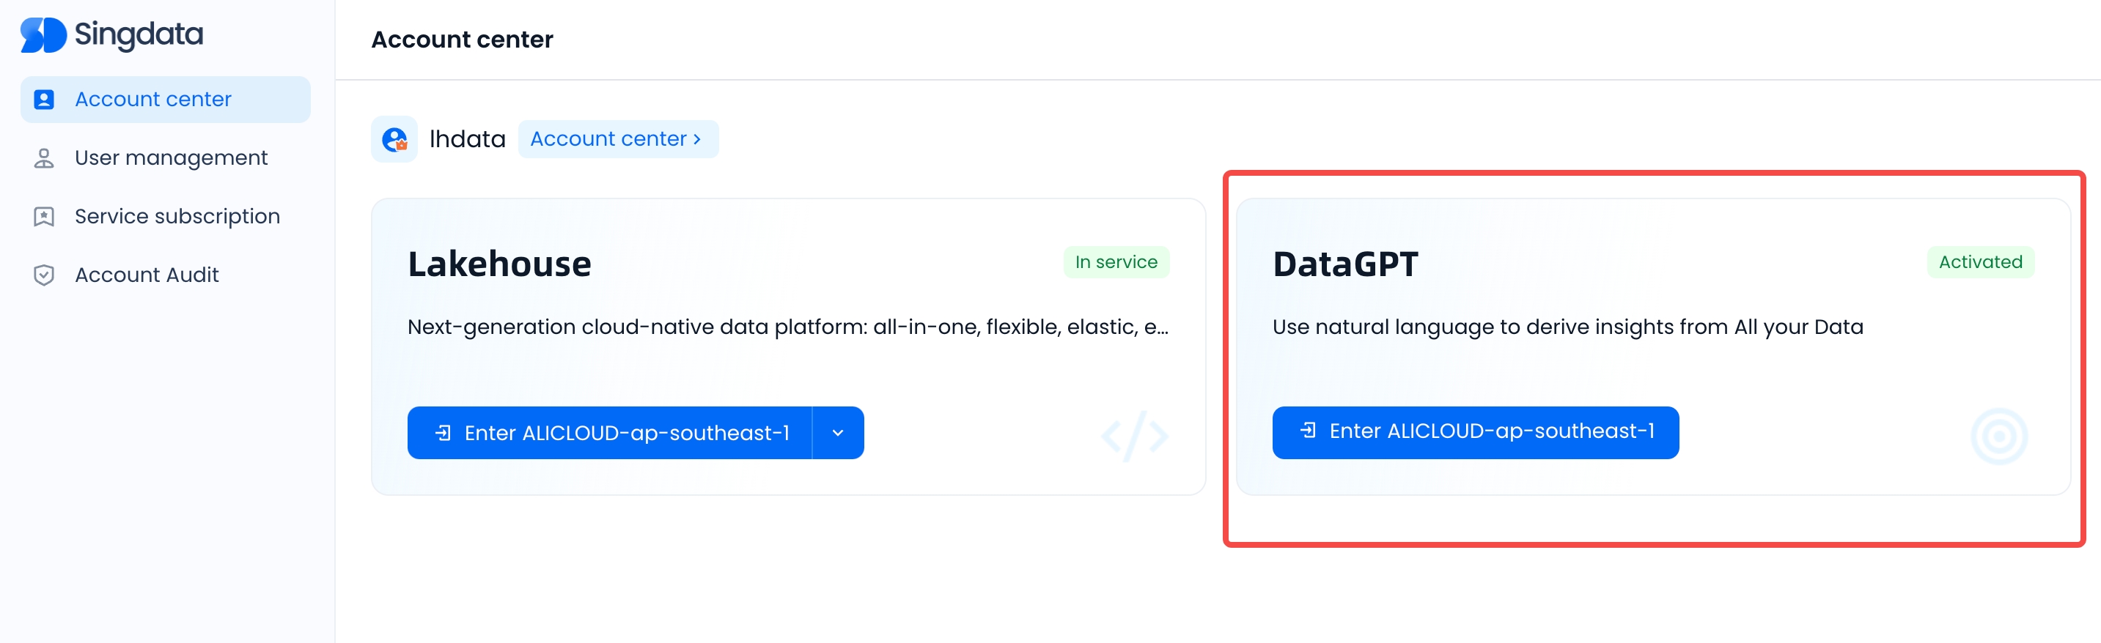Click the Account center sidebar icon

click(44, 100)
